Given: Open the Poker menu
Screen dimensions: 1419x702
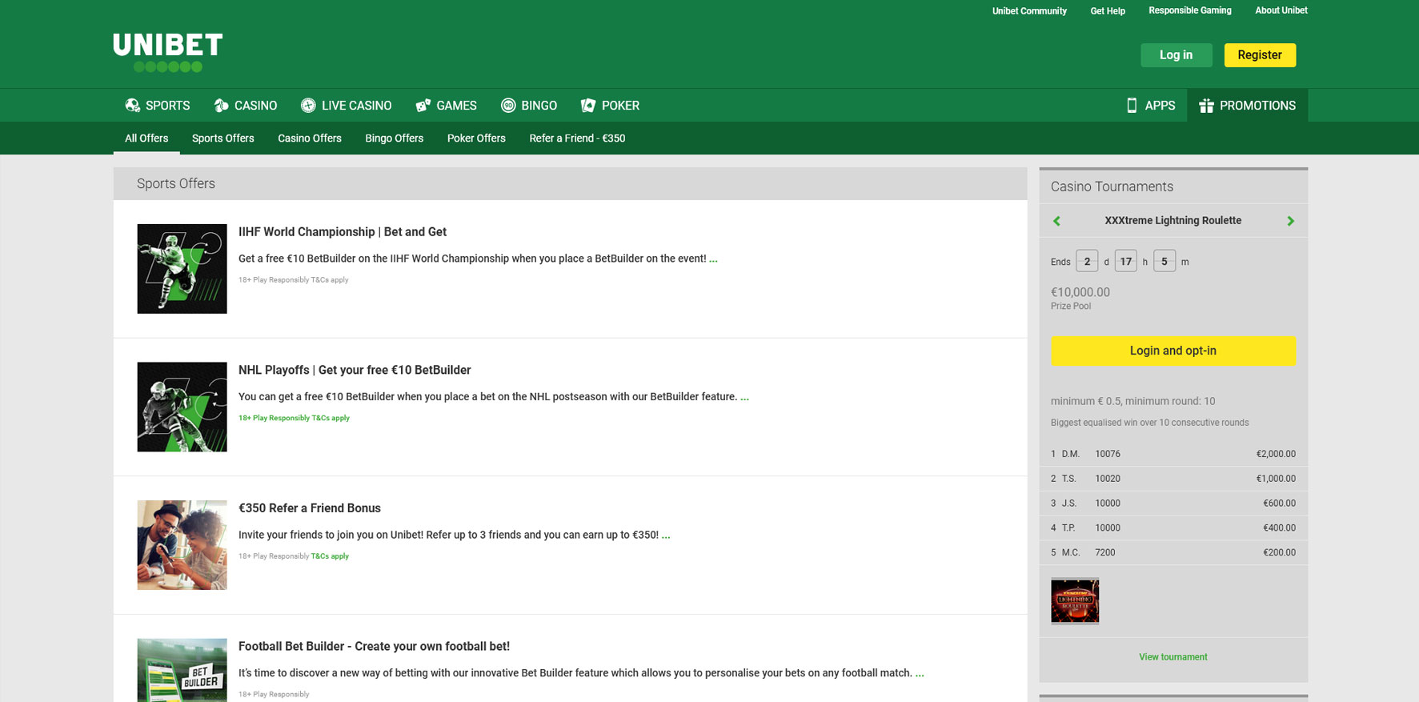Looking at the screenshot, I should (610, 106).
